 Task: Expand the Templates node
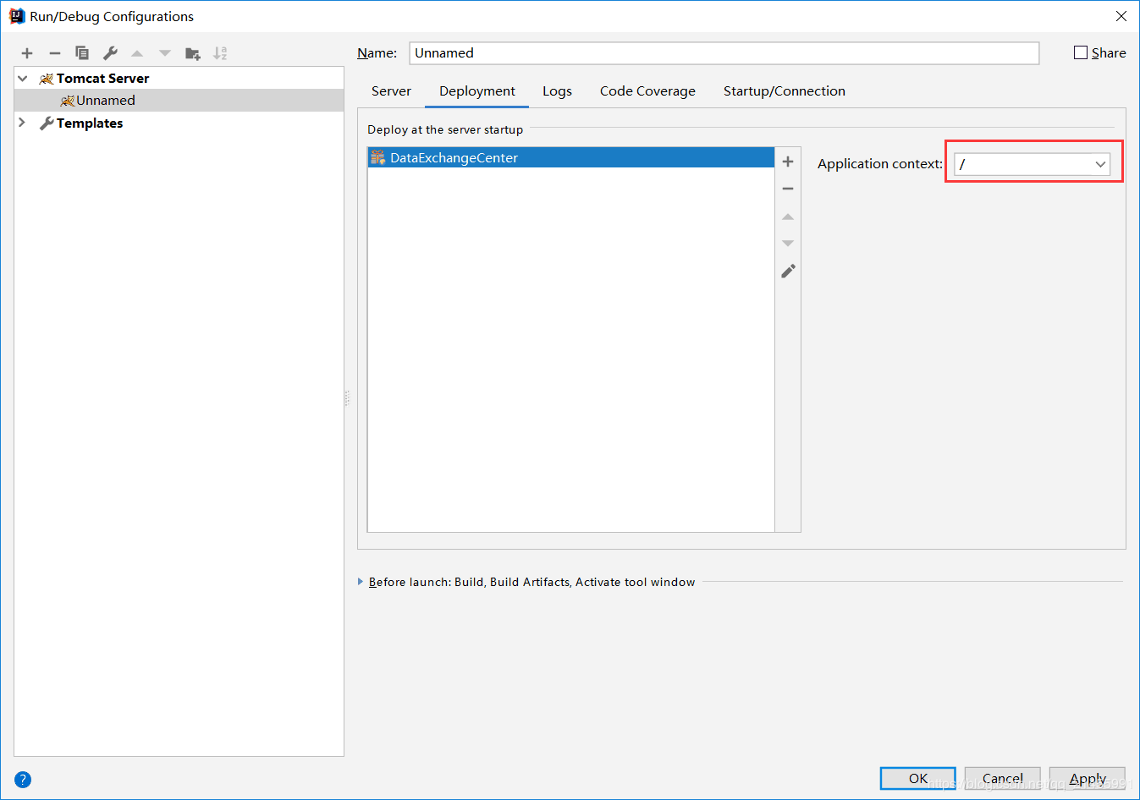click(21, 123)
